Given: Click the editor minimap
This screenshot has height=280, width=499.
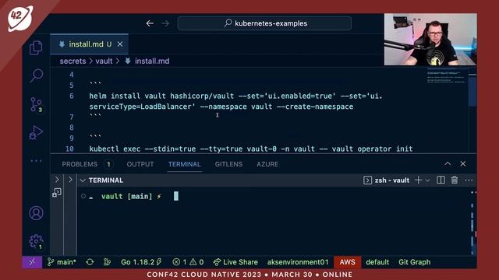Looking at the screenshot, I should pos(447,76).
